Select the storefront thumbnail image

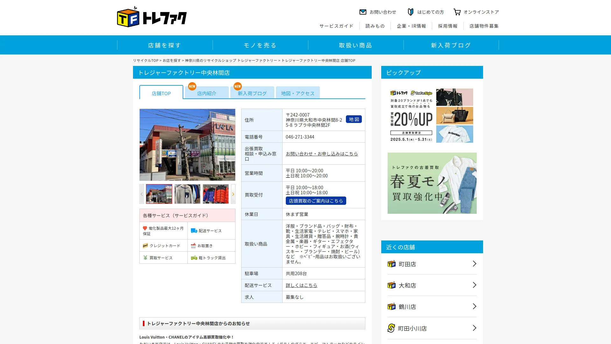159,194
